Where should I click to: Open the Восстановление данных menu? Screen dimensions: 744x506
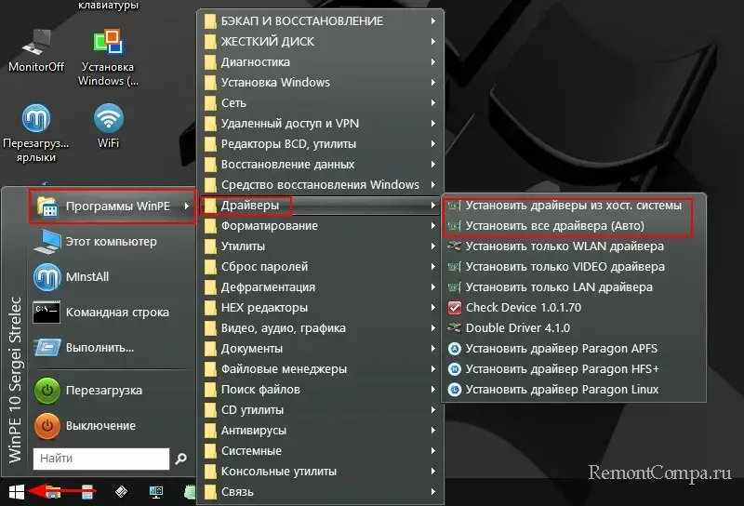click(x=321, y=165)
